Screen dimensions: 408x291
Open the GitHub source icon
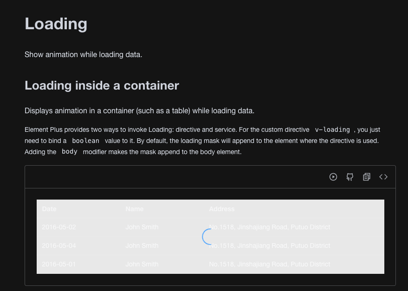pyautogui.click(x=350, y=177)
